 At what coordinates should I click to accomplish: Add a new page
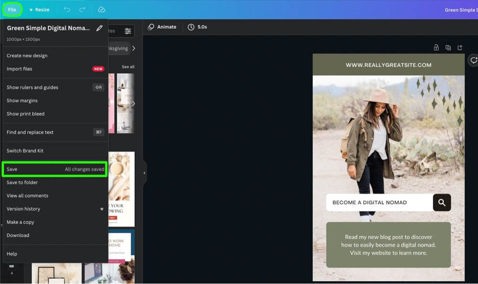point(460,47)
